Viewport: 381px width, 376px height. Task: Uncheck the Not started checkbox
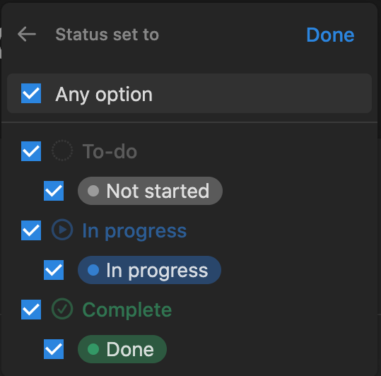[x=54, y=191]
